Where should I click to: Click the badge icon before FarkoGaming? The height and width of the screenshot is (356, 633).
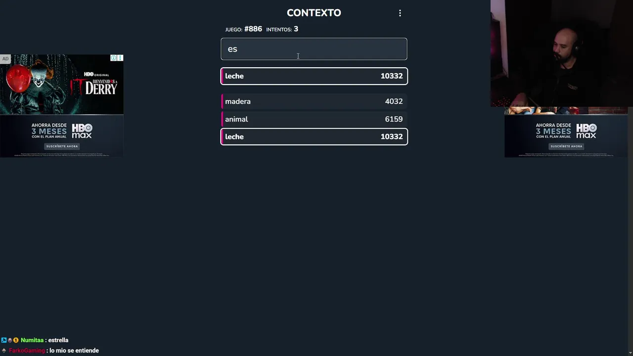4,351
